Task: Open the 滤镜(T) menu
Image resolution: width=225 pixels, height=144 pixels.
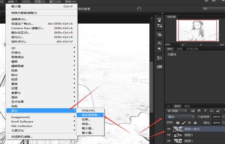Action: coord(13,2)
